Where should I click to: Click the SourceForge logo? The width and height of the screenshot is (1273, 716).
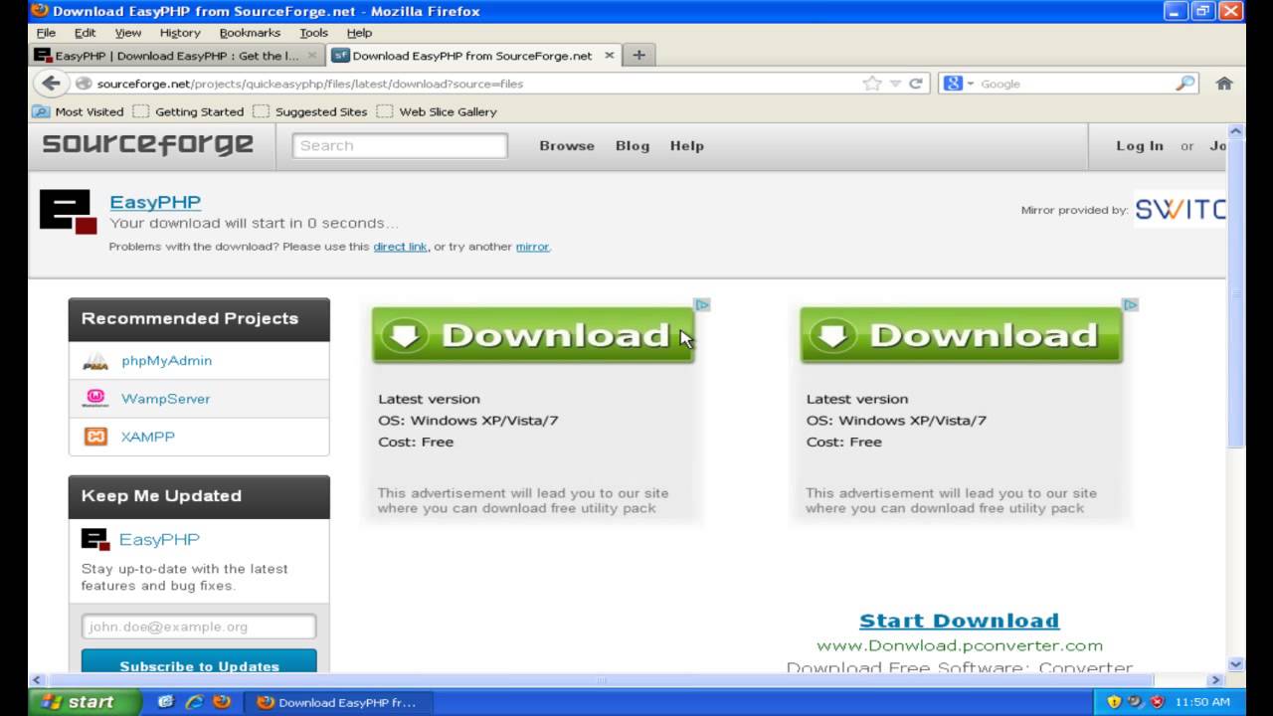click(147, 145)
